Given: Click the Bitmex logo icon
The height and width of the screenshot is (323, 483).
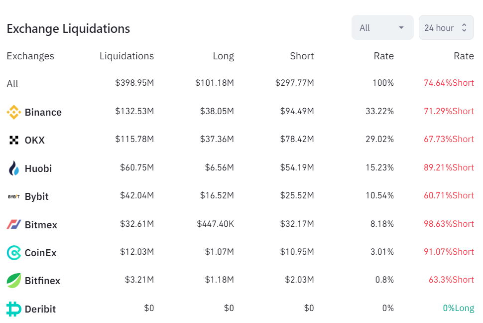Looking at the screenshot, I should pos(13,225).
